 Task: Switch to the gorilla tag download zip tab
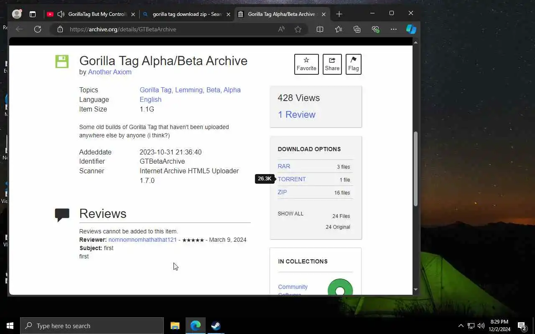point(186,14)
